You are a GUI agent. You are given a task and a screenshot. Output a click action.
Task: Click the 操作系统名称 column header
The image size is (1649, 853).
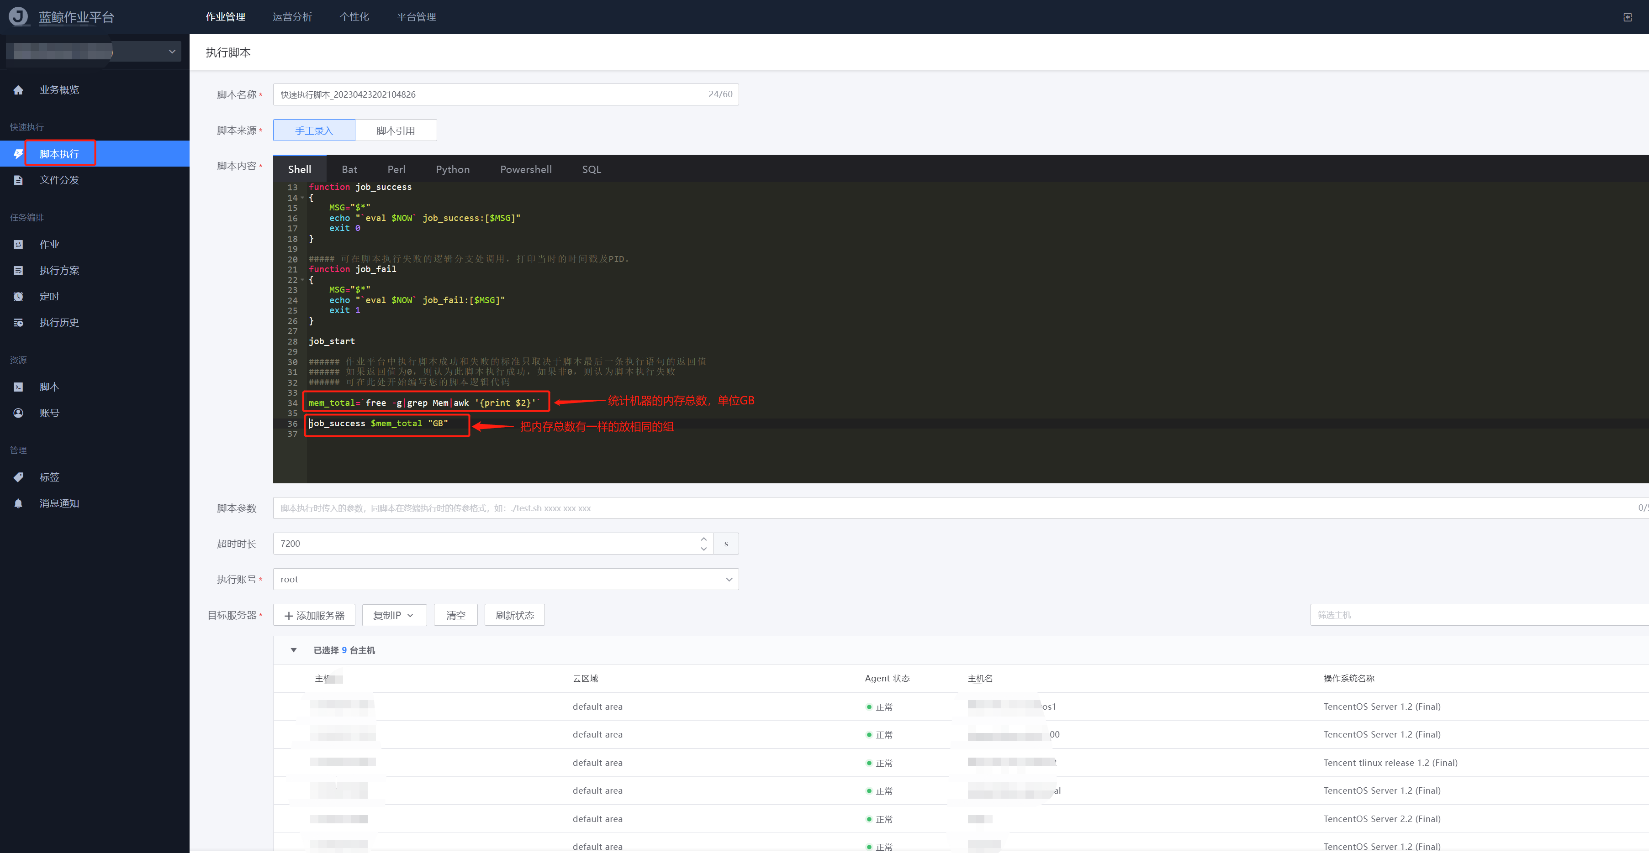coord(1349,679)
